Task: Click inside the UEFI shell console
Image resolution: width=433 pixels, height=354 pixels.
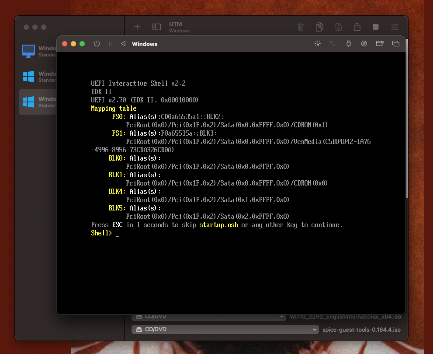Action: coord(231,183)
